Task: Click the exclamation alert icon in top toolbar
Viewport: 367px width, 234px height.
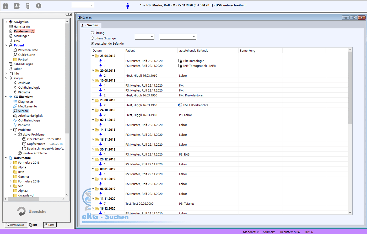Action: pos(39,6)
